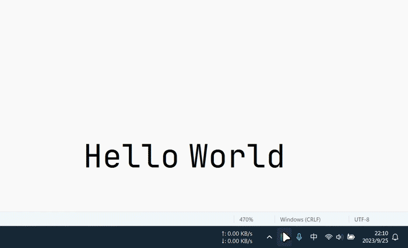Toggle the Chinese input mode indicator
This screenshot has width=408, height=248.
coord(314,237)
